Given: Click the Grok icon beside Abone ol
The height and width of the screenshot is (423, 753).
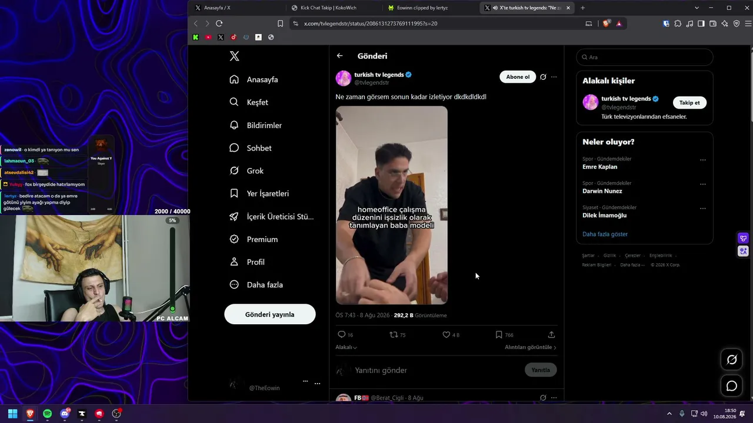Looking at the screenshot, I should [x=543, y=77].
